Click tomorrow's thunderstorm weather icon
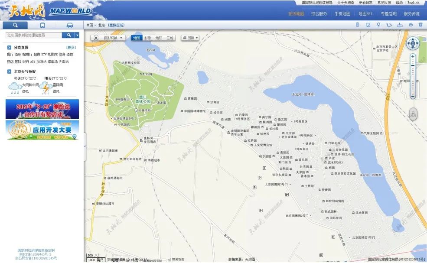This screenshot has height=263, width=427. (x=46, y=88)
